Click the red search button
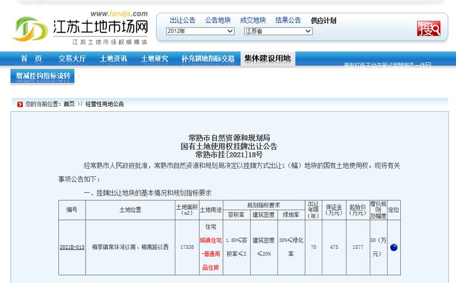 click(429, 28)
